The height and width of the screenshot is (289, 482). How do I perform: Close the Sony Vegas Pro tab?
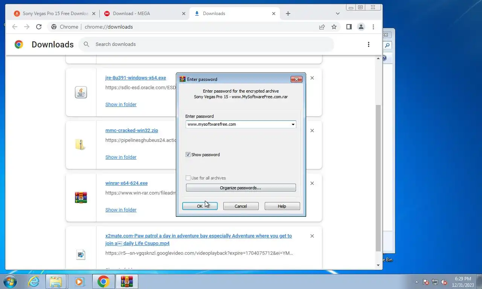coord(94,14)
